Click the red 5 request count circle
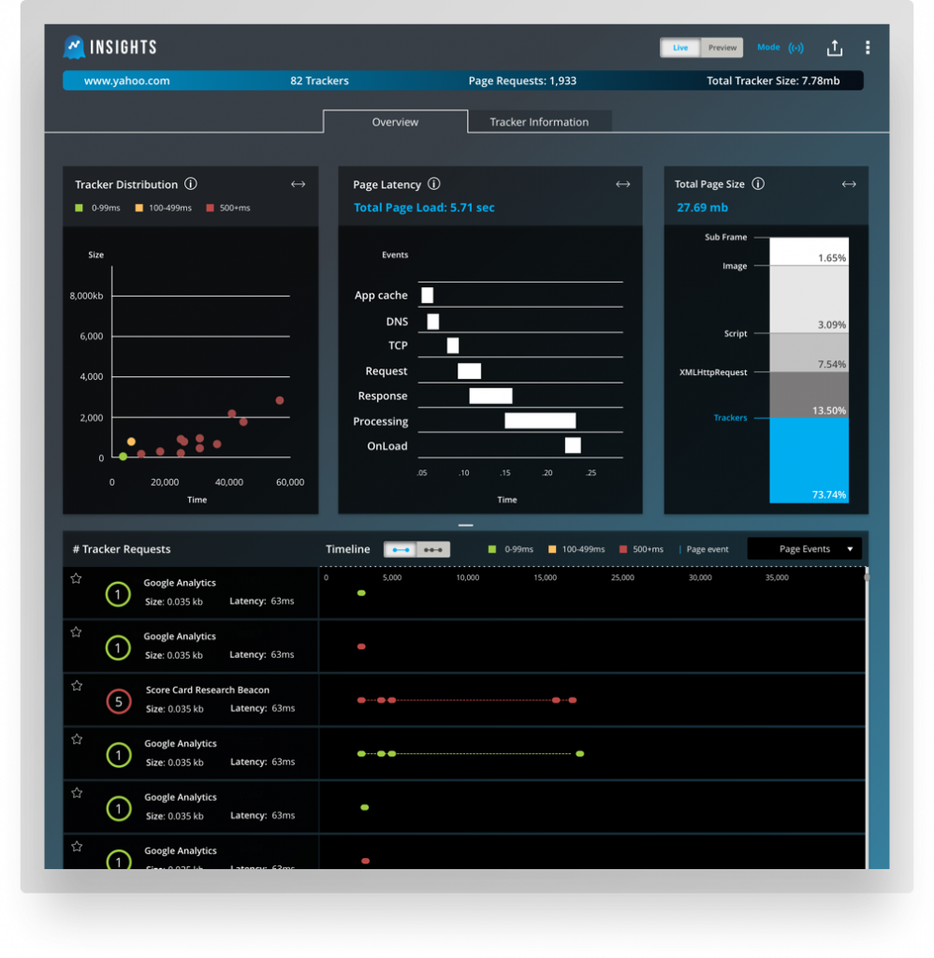Screen dimensions: 934x958 click(x=119, y=702)
